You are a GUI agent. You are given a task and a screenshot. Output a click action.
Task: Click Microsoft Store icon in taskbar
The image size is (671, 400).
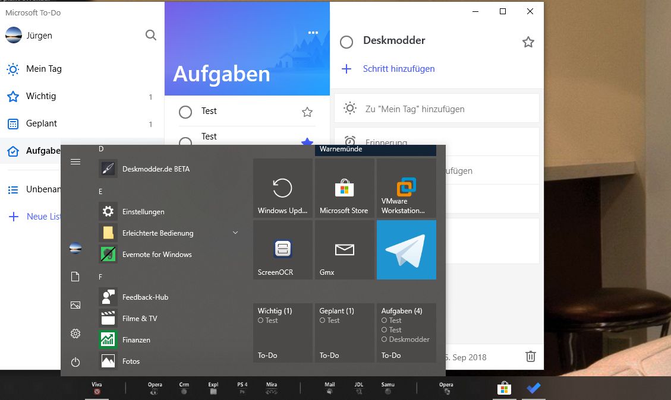504,388
